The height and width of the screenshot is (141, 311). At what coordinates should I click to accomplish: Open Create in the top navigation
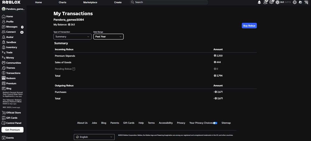pos(118,2)
